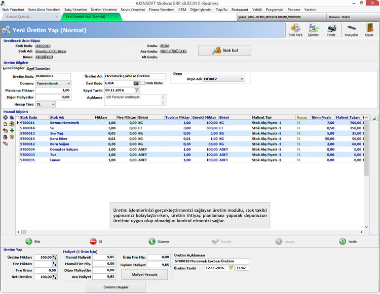Open the Restaurant menu
The width and height of the screenshot is (380, 294).
(x=240, y=10)
